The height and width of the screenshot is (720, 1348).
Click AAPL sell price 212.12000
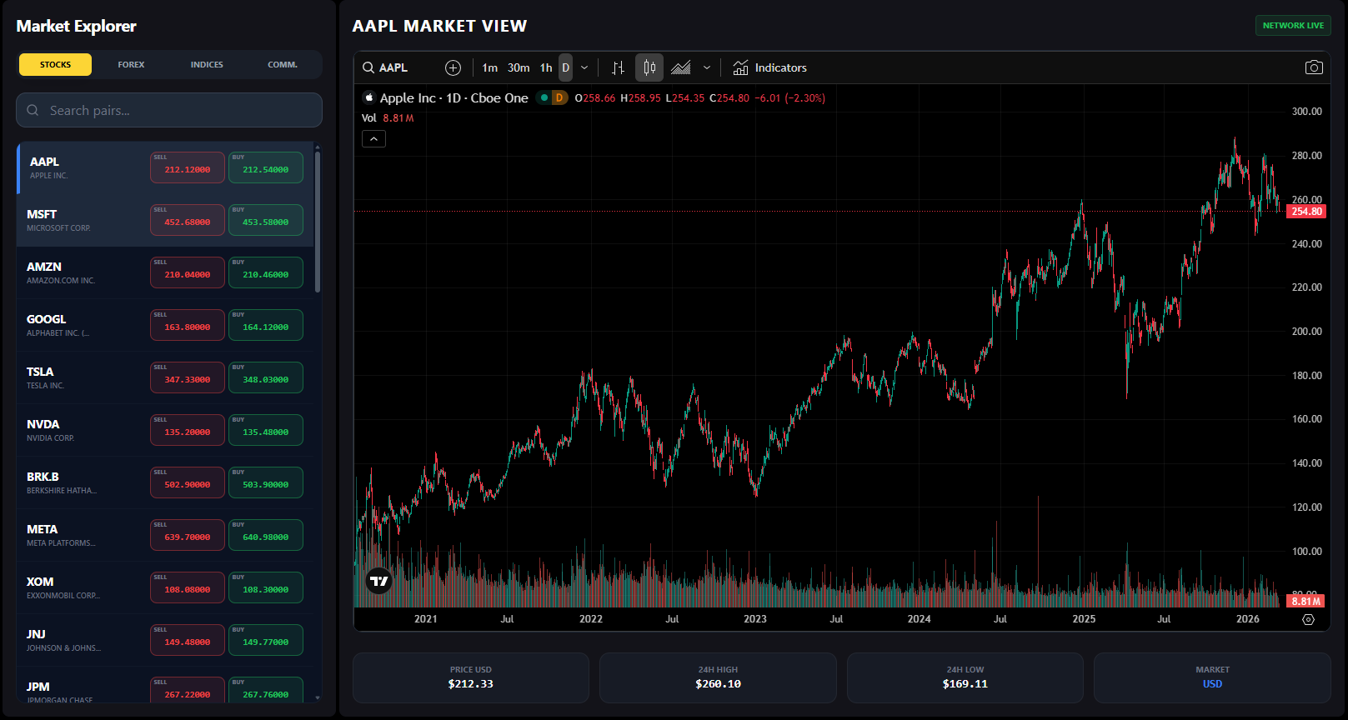pyautogui.click(x=188, y=167)
